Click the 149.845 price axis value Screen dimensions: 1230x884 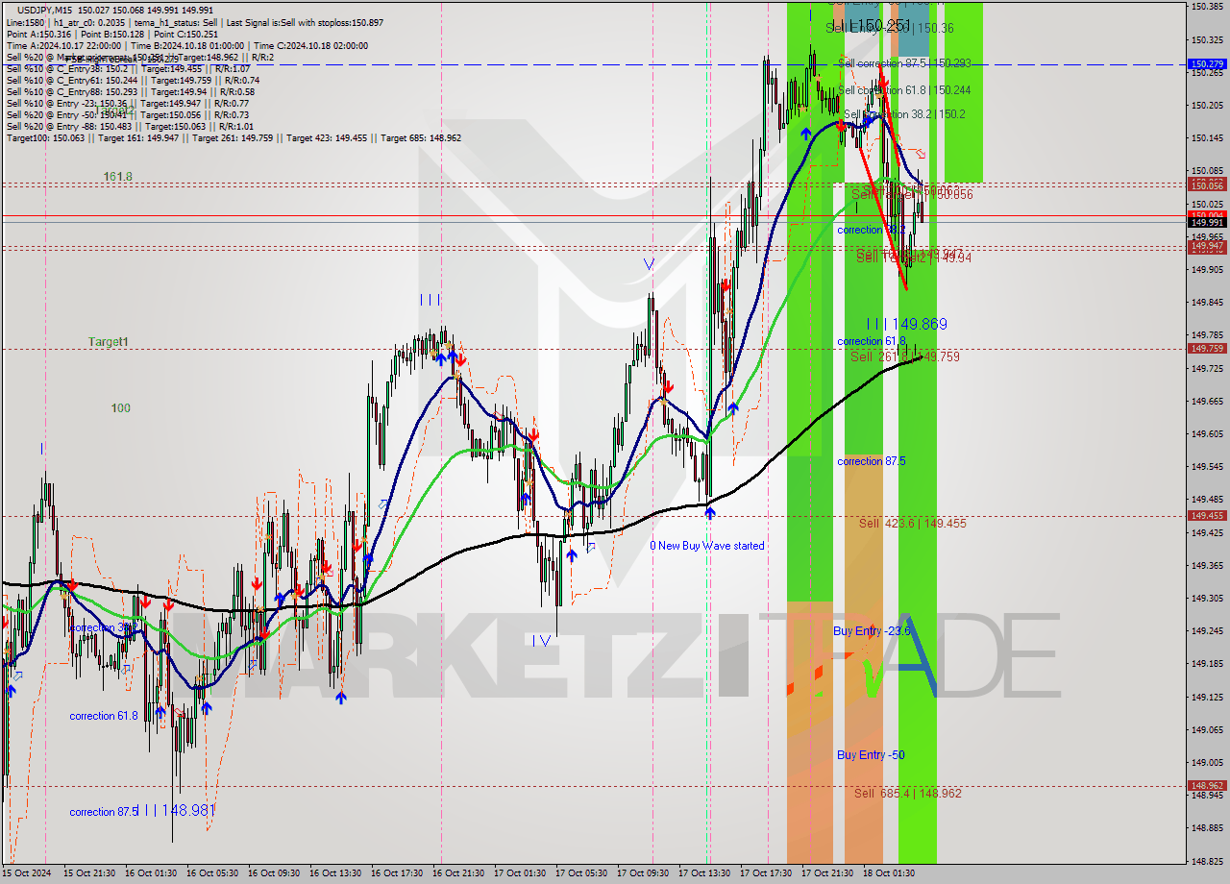(1207, 303)
